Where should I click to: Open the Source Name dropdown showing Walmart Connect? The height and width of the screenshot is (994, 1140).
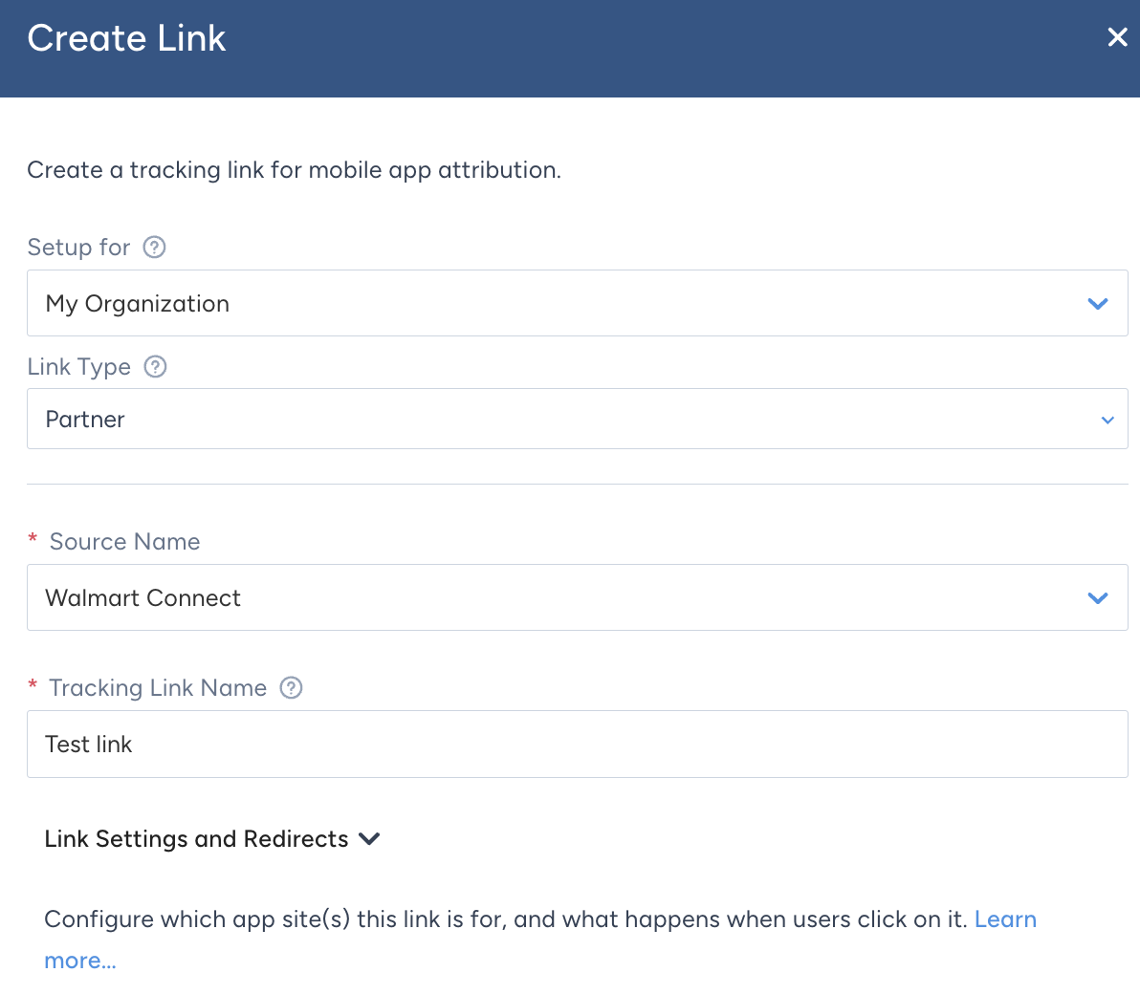click(x=578, y=597)
